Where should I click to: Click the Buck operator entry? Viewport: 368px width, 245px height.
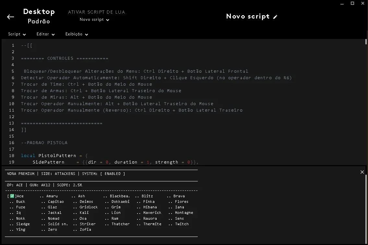[x=20, y=202]
